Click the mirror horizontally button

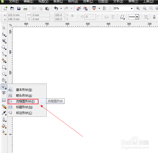[107, 17]
